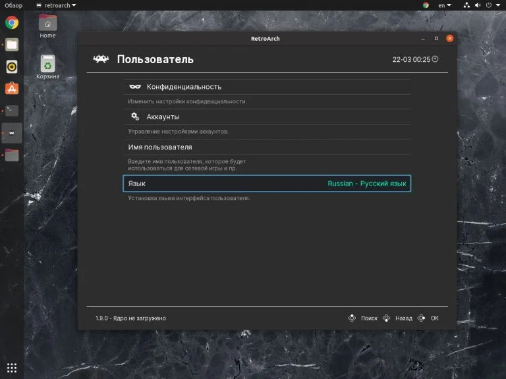Image resolution: width=506 pixels, height=379 pixels.
Task: Click the RetroArch invader logo in header
Action: coord(101,59)
